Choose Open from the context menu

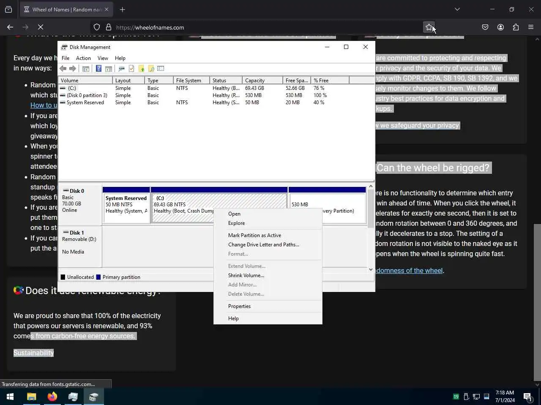click(x=268, y=214)
